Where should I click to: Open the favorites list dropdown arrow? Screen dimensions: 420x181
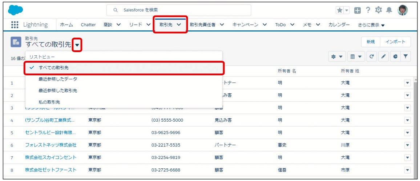tap(346, 10)
